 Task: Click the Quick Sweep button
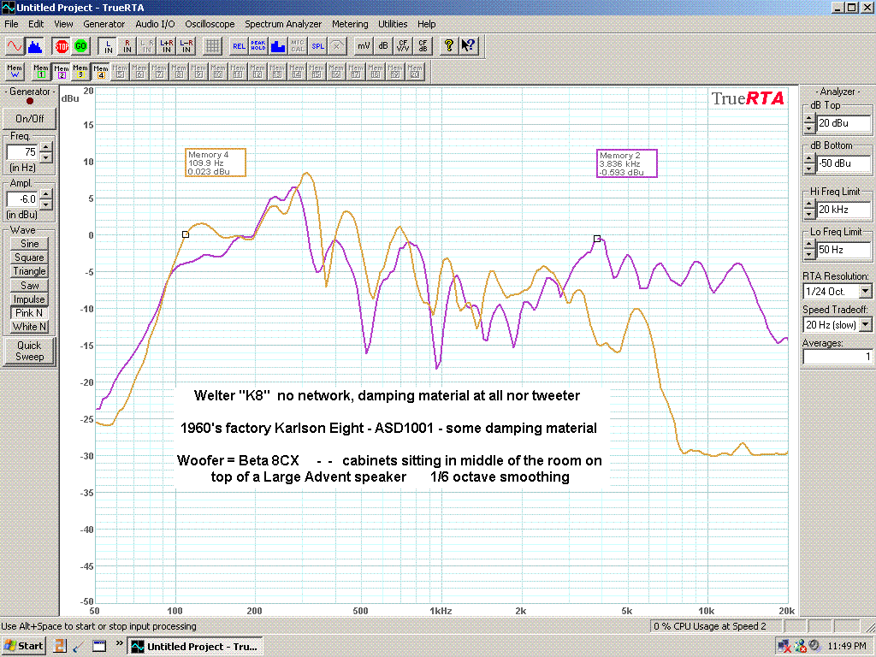pyautogui.click(x=30, y=351)
